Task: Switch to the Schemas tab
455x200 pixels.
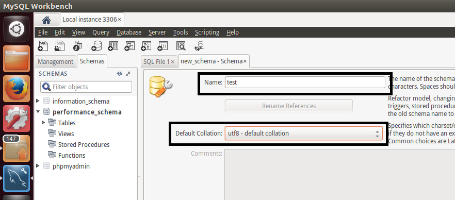Action: 92,61
